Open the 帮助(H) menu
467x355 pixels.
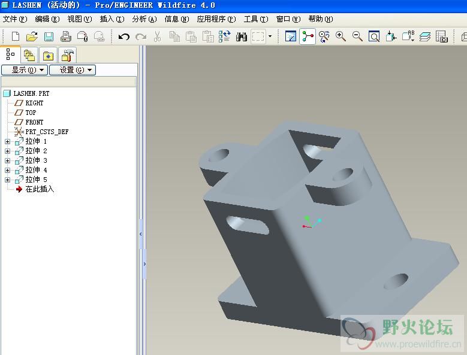[x=321, y=19]
